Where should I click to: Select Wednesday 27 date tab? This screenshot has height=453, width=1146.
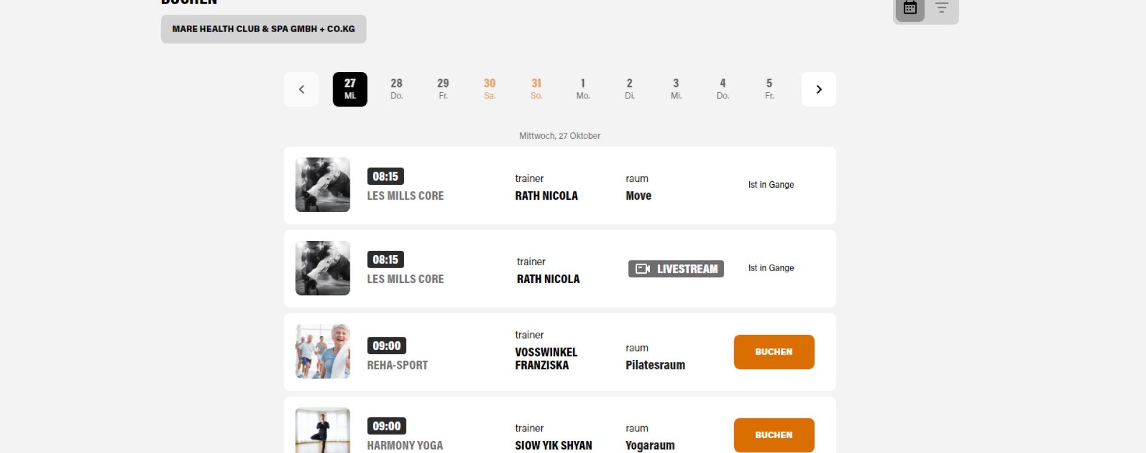tap(350, 89)
